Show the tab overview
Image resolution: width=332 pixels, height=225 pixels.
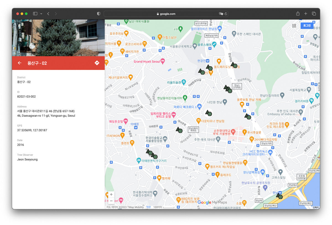pos(314,14)
